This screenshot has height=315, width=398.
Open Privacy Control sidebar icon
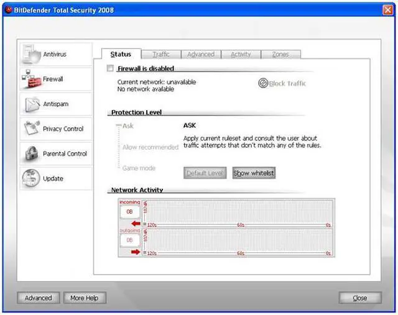pyautogui.click(x=31, y=129)
